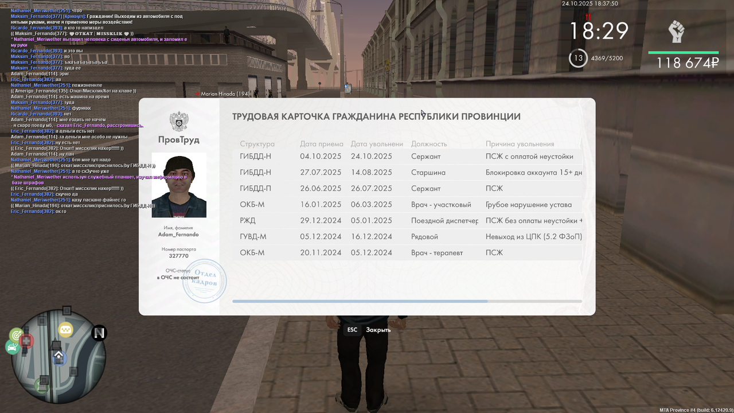Click Adam_Fernando's photo on the card
Image resolution: width=734 pixels, height=413 pixels.
(x=179, y=185)
